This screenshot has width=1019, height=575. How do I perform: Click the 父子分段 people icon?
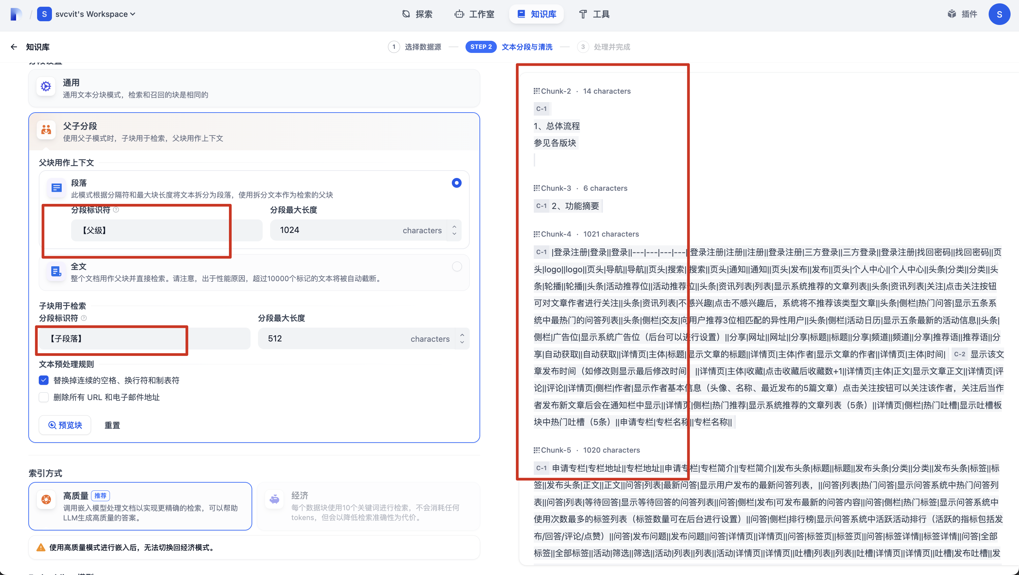pyautogui.click(x=46, y=130)
